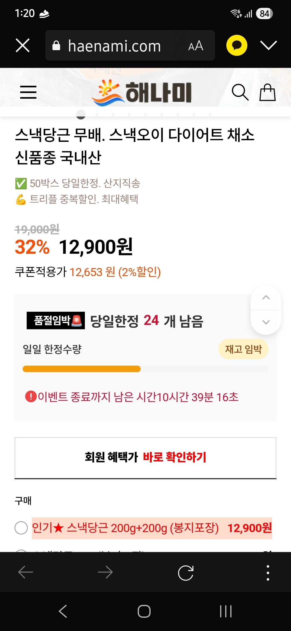Open the hamburger menu
Viewport: 291px width, 631px height.
pos(28,92)
